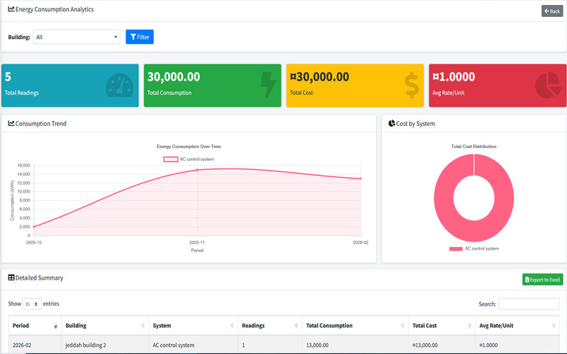Click the 30,000.00 Total Consumption value
Viewport: 567px width, 354px height.
pyautogui.click(x=174, y=76)
